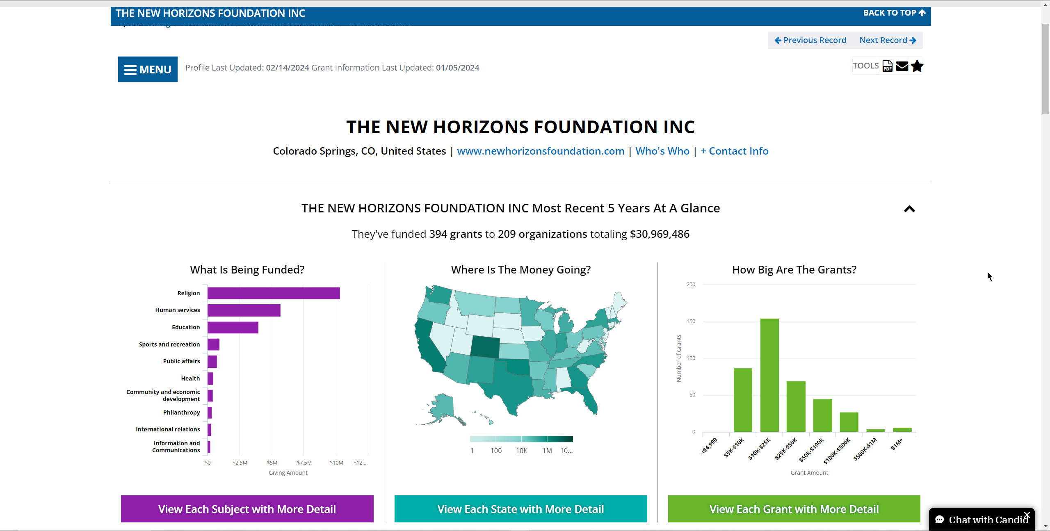Expand + Contact Info

[x=734, y=151]
